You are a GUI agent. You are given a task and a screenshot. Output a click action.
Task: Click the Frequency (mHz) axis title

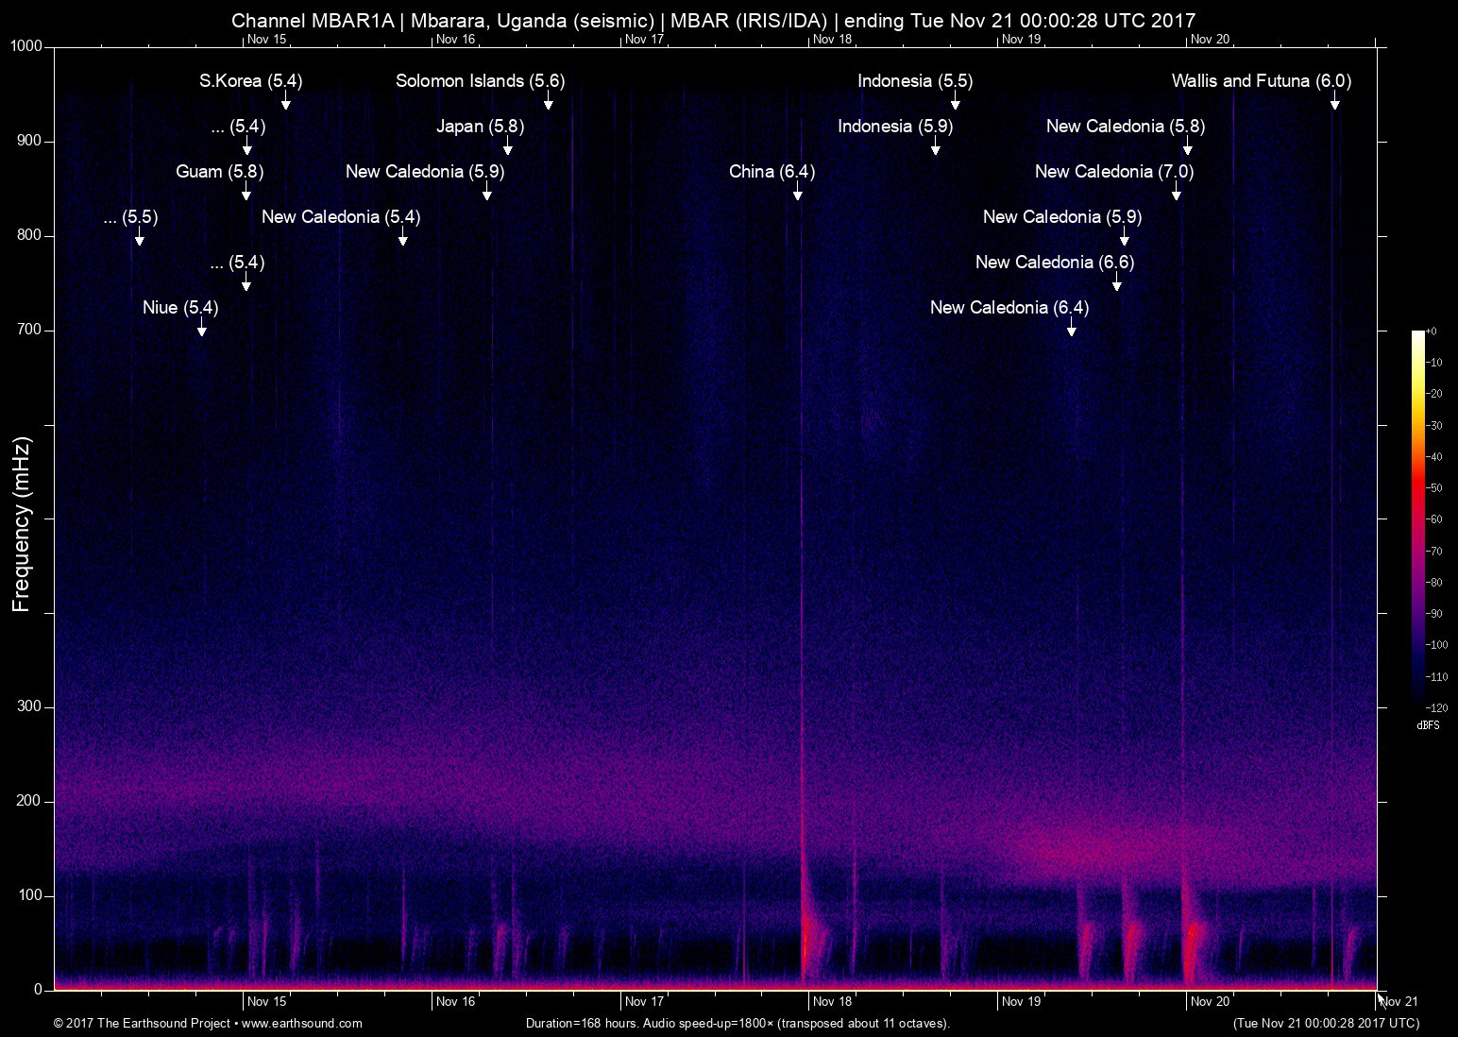point(22,524)
